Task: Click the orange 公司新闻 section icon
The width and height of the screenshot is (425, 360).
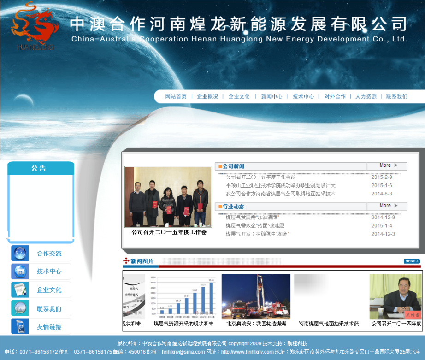Action: point(220,166)
